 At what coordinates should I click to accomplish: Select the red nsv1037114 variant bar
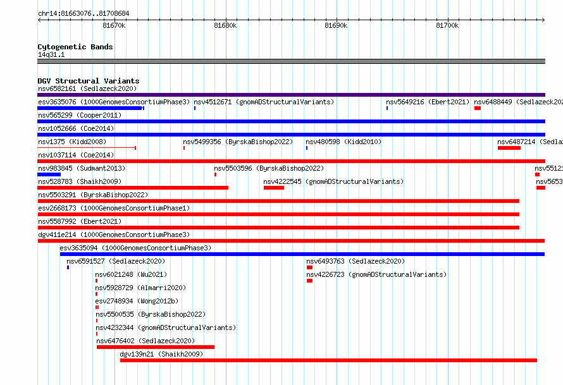(x=291, y=161)
